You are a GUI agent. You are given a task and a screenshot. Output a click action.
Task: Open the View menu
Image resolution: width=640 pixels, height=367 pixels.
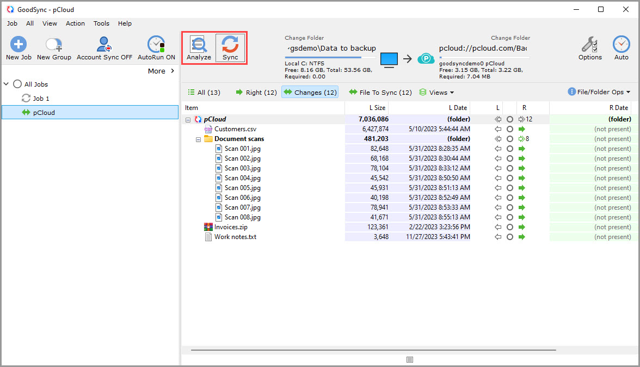click(50, 23)
